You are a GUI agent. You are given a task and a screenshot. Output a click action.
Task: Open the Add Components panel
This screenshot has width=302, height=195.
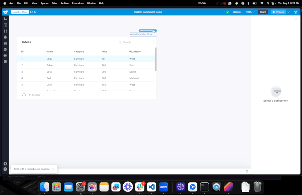point(5,19)
